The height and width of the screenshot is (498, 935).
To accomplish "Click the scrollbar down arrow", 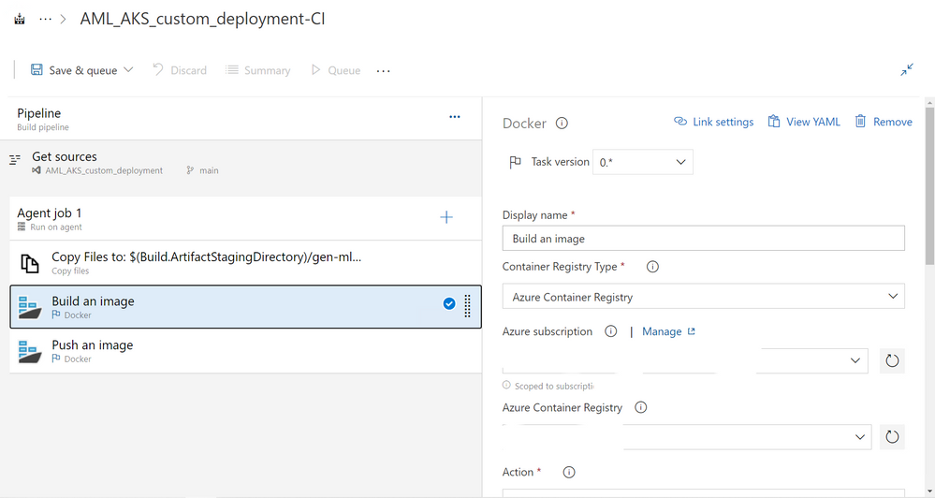I will [929, 492].
